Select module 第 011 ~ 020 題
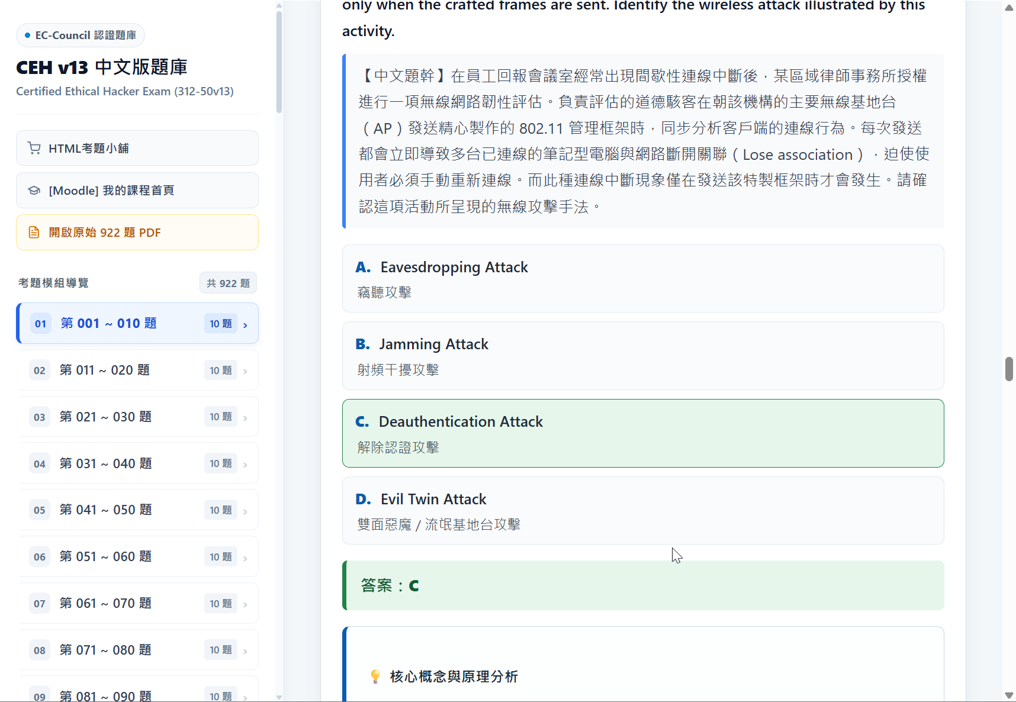The image size is (1016, 702). 139,370
